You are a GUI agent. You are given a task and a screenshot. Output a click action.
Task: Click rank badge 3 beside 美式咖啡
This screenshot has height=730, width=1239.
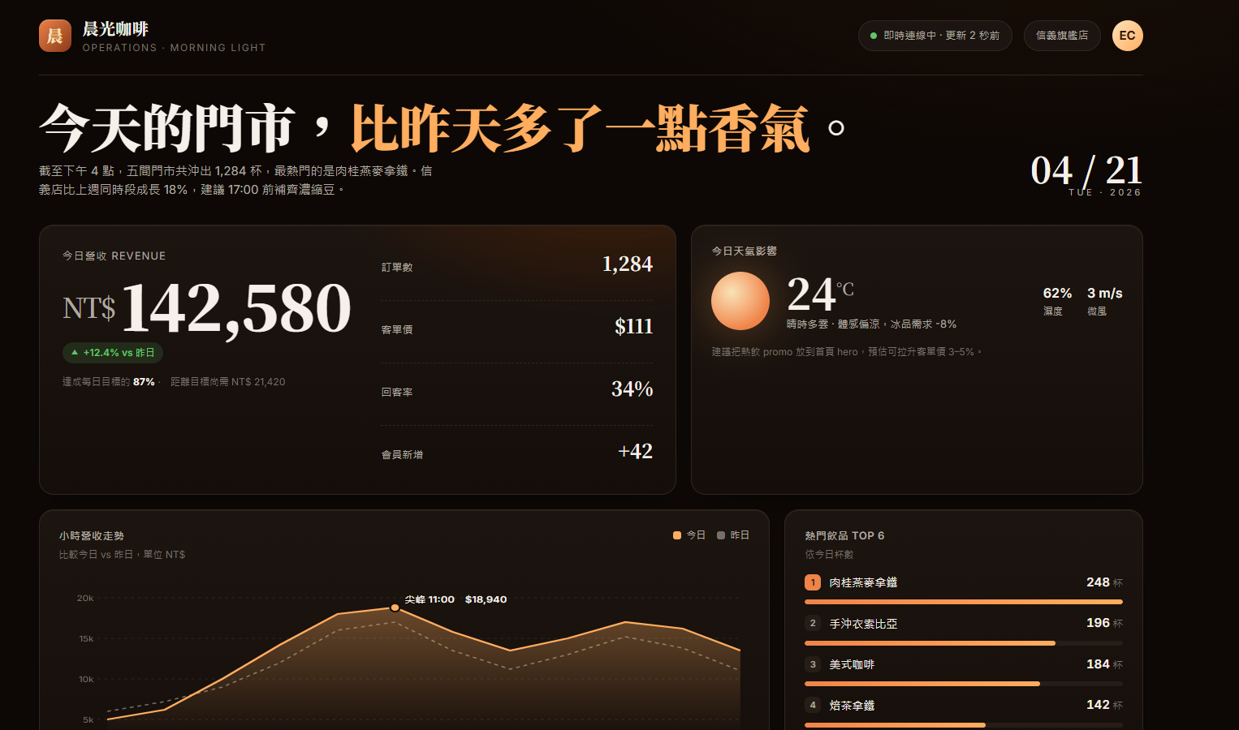tap(813, 663)
